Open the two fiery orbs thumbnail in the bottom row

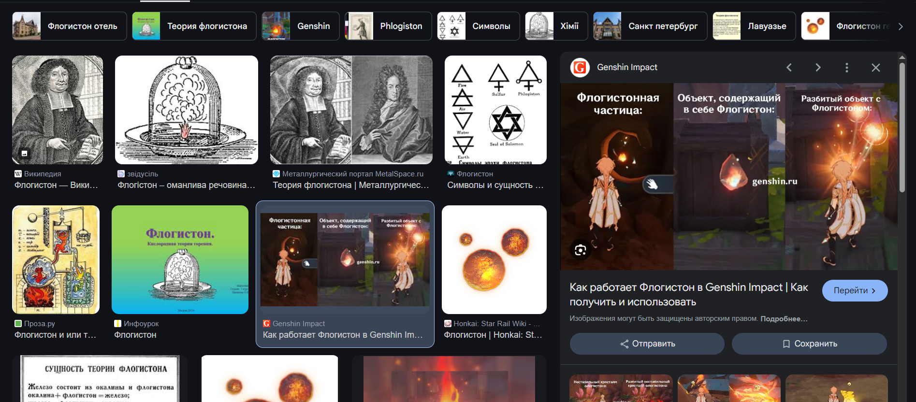(x=270, y=379)
